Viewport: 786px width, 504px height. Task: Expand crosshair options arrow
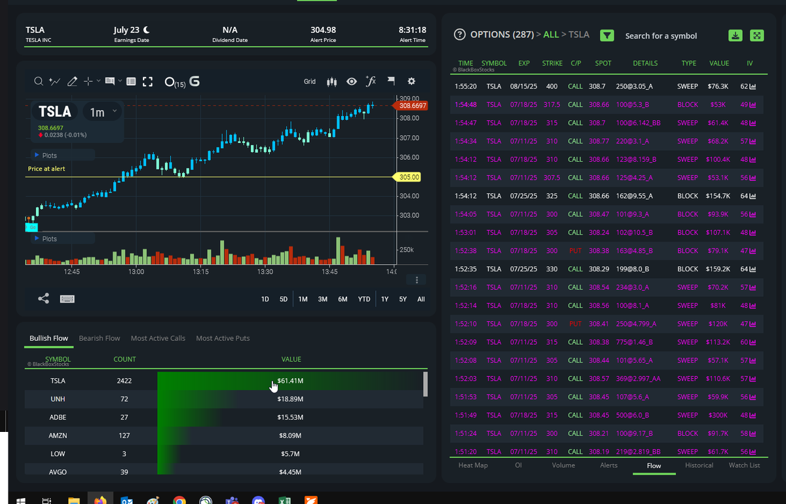99,81
